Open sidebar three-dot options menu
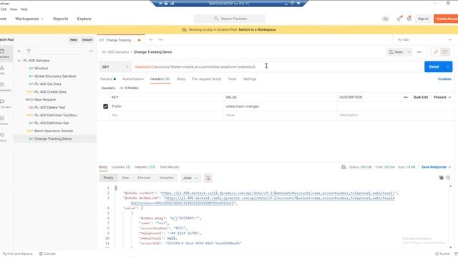The height and width of the screenshot is (257, 458). pyautogui.click(x=91, y=51)
